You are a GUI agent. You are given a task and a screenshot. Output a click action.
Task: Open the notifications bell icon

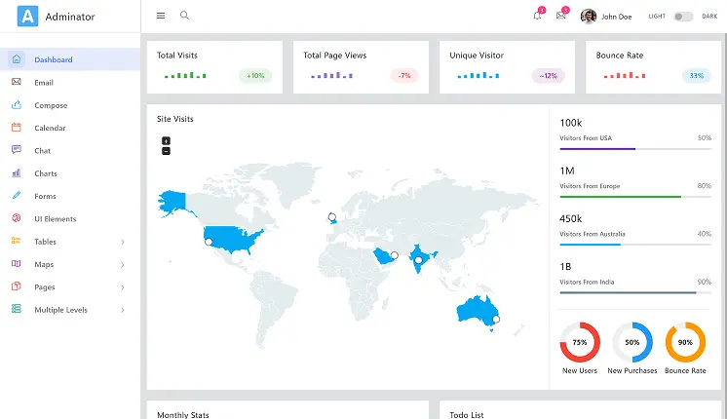tap(537, 16)
